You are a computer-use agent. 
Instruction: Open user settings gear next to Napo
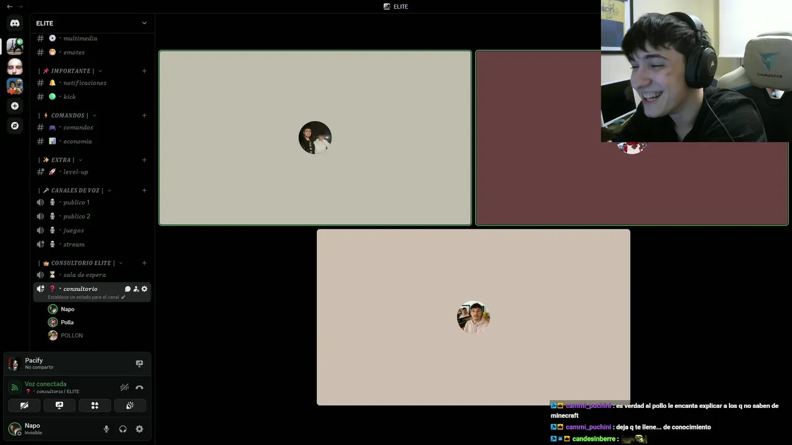click(x=139, y=429)
